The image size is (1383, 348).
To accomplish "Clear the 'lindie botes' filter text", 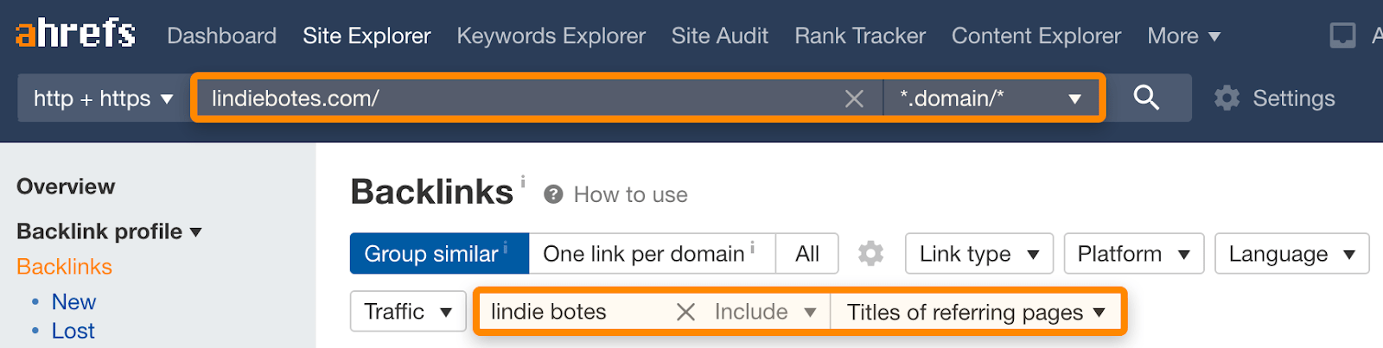I will (x=685, y=312).
